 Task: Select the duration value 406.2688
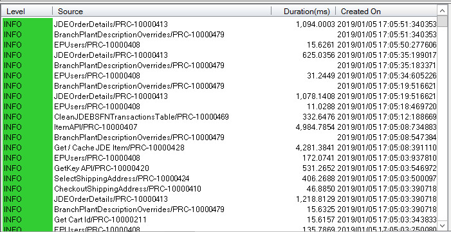[x=318, y=179]
